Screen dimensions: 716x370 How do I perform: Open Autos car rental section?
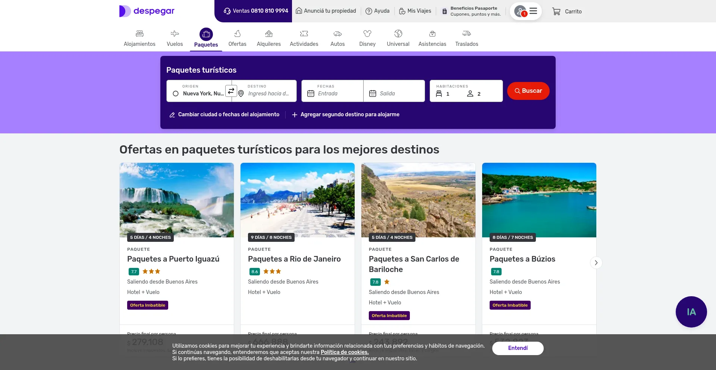(x=337, y=38)
